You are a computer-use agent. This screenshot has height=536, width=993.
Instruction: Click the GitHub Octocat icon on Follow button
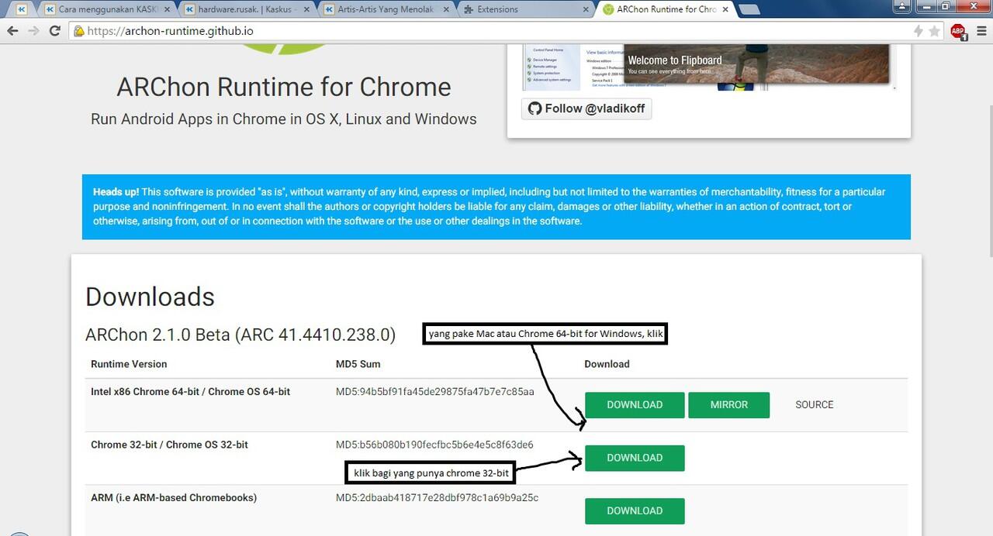[535, 108]
